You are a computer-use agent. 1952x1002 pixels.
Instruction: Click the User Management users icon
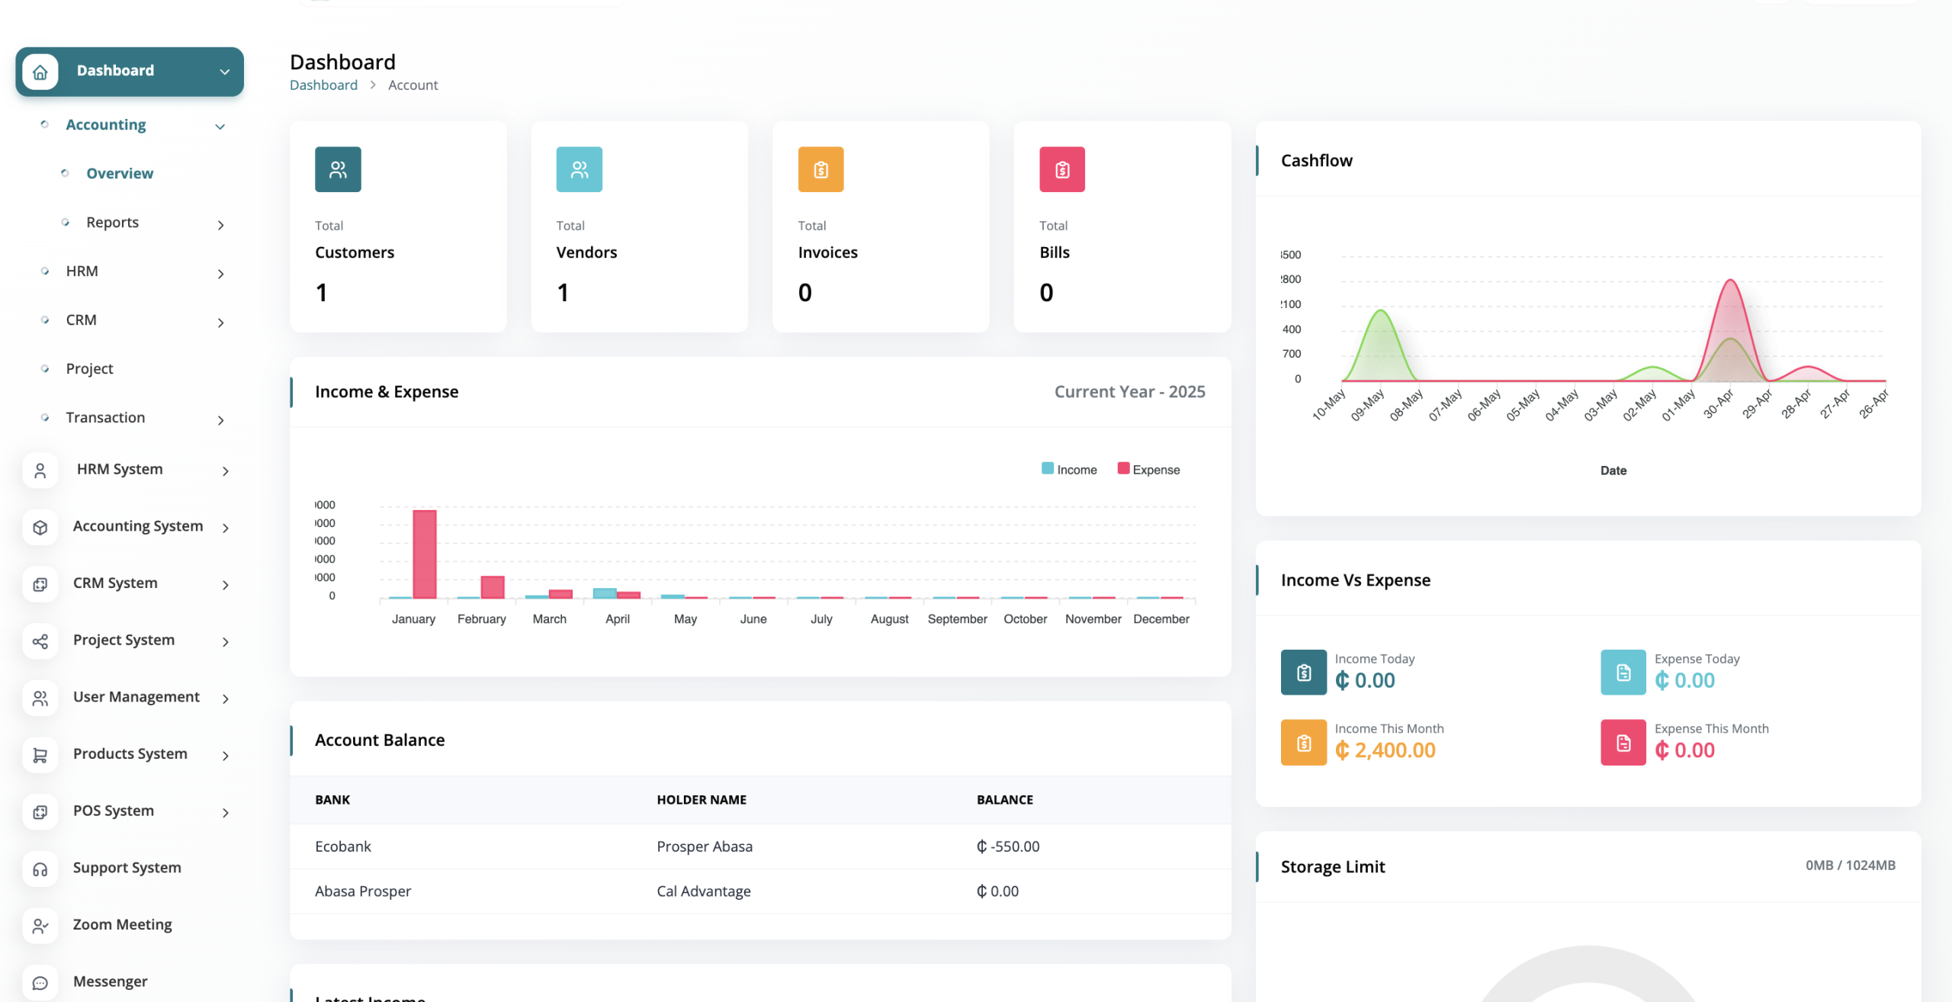point(40,698)
